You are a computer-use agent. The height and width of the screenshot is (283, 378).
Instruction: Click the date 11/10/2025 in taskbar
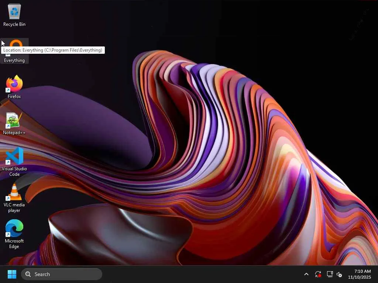[x=360, y=277]
